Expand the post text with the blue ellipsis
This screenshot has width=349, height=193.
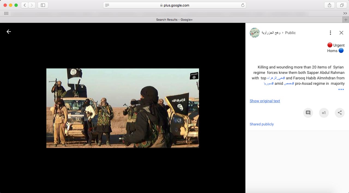coord(341,89)
